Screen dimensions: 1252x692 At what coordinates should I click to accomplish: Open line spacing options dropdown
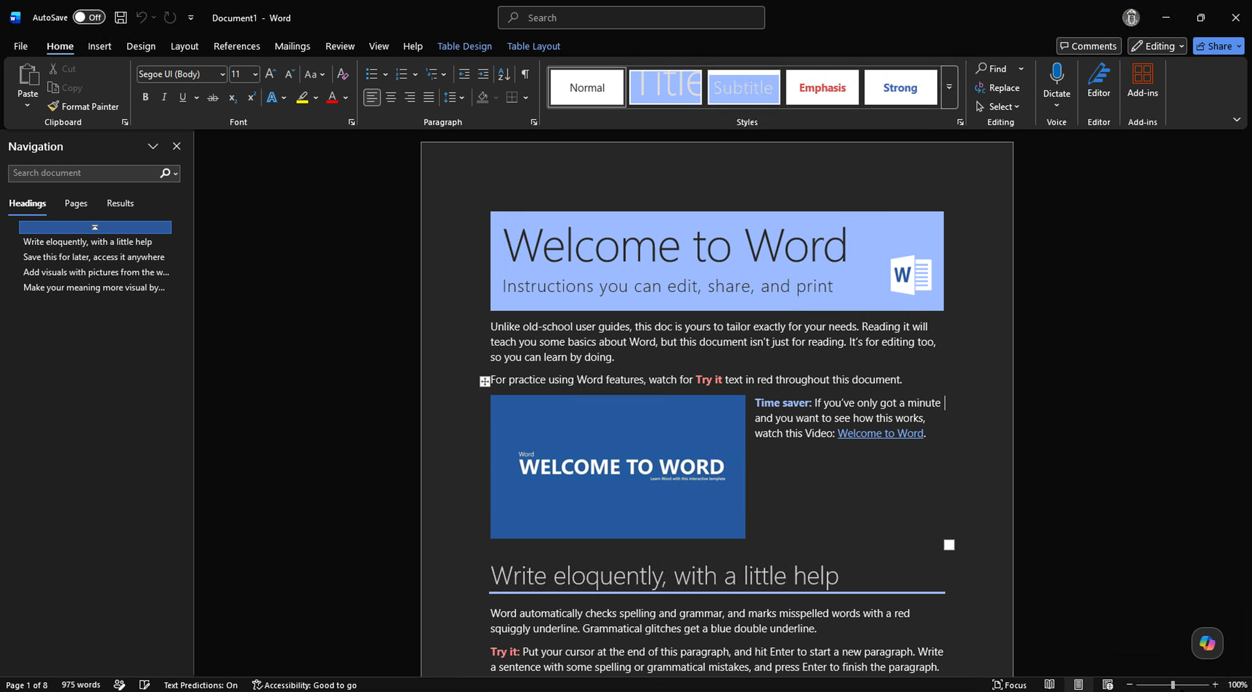click(454, 98)
